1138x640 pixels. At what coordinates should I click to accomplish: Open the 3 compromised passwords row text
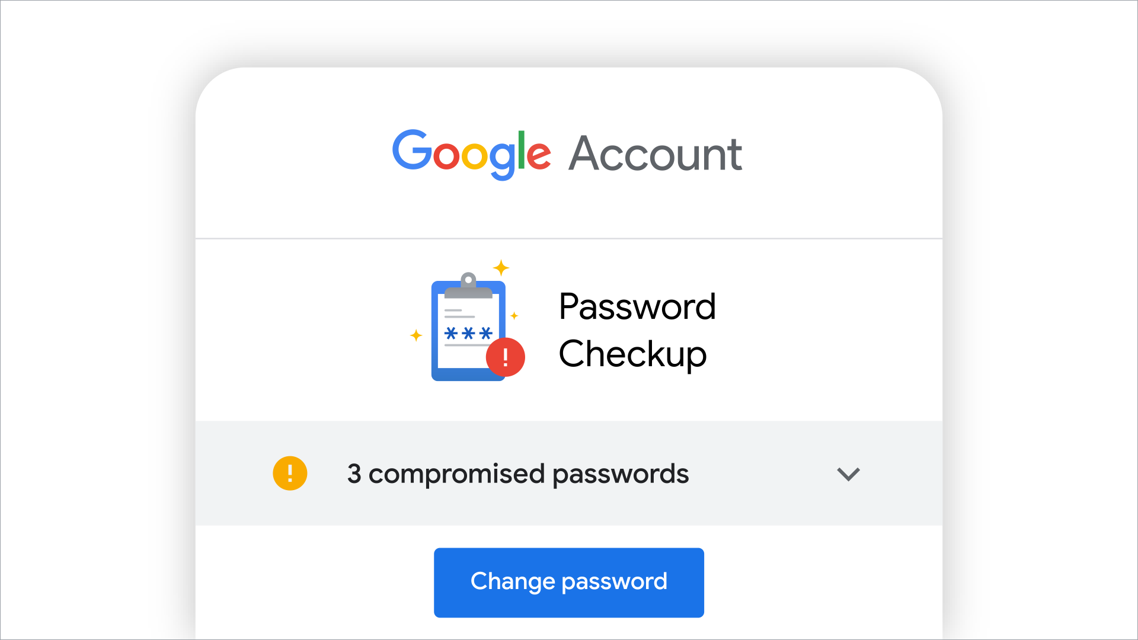point(517,474)
